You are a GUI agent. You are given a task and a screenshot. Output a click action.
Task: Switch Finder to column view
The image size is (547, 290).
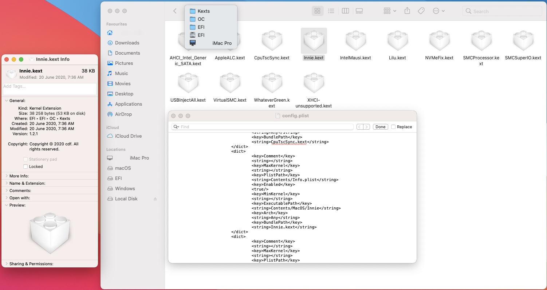(345, 11)
